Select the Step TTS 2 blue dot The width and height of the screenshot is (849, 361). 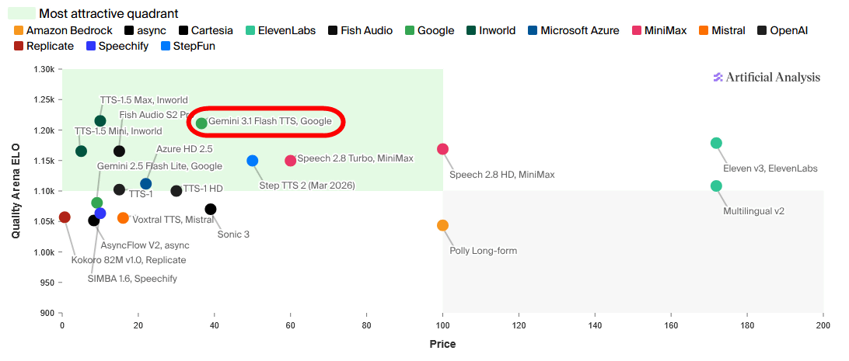(252, 161)
